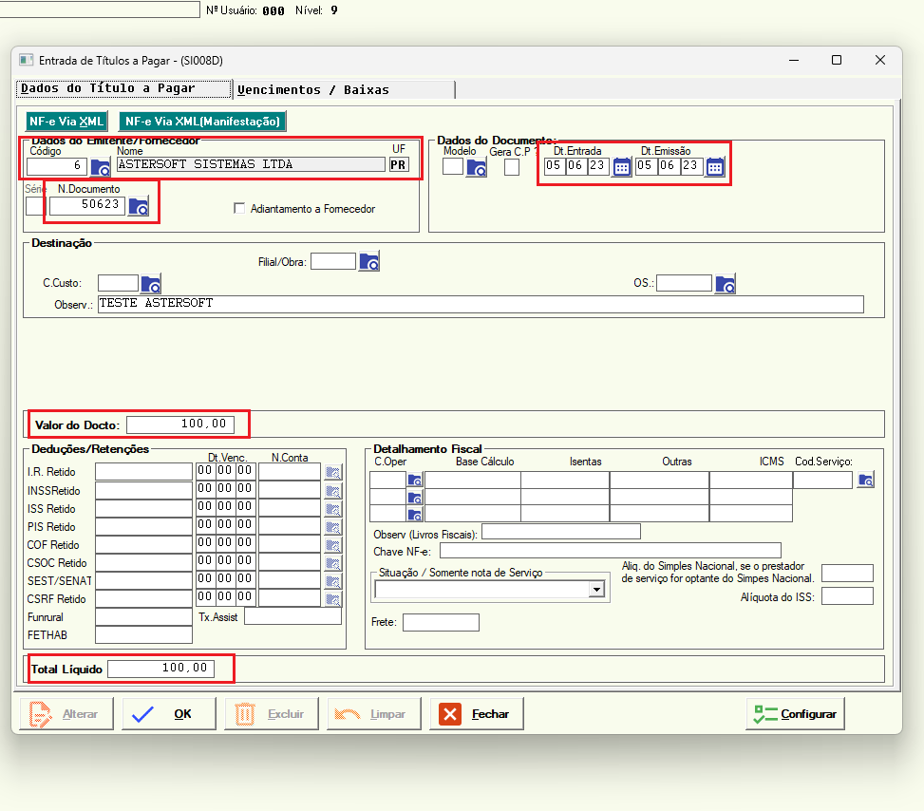
Task: Toggle the Gera C.P checkbox
Action: [512, 167]
